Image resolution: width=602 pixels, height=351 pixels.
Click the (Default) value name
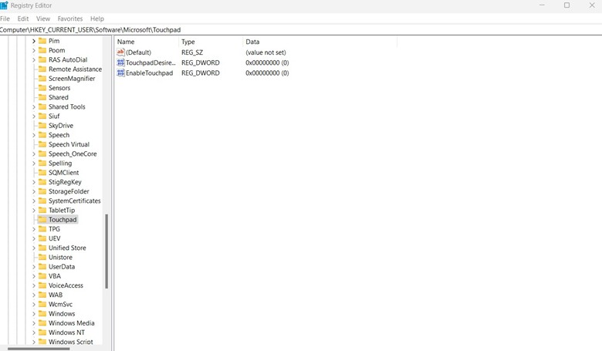[x=139, y=52]
